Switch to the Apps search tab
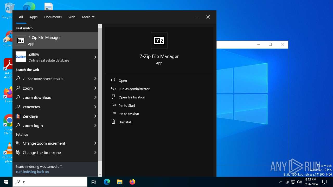Image resolution: width=333 pixels, height=187 pixels. click(34, 17)
